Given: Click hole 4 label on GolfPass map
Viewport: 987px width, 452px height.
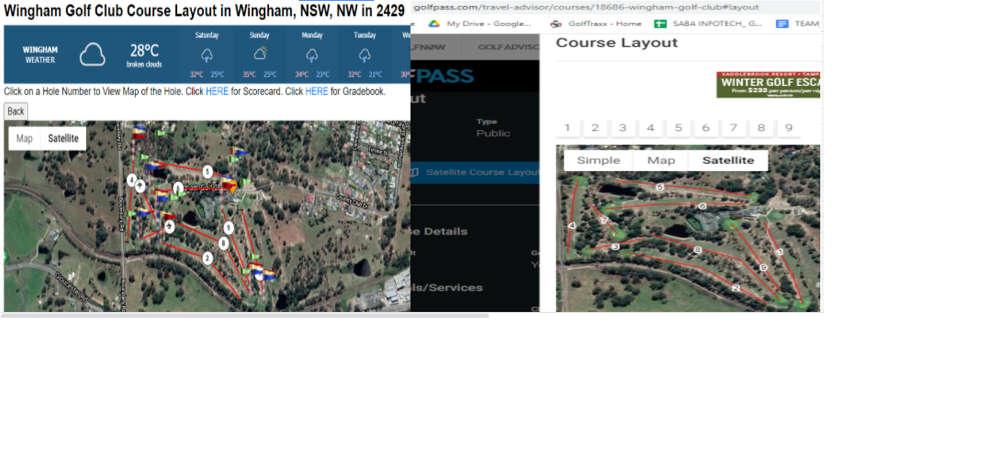Looking at the screenshot, I should (x=571, y=225).
